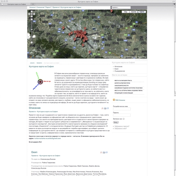Click first category in Места на интерес list
The image size is (176, 176).
click(x=123, y=81)
